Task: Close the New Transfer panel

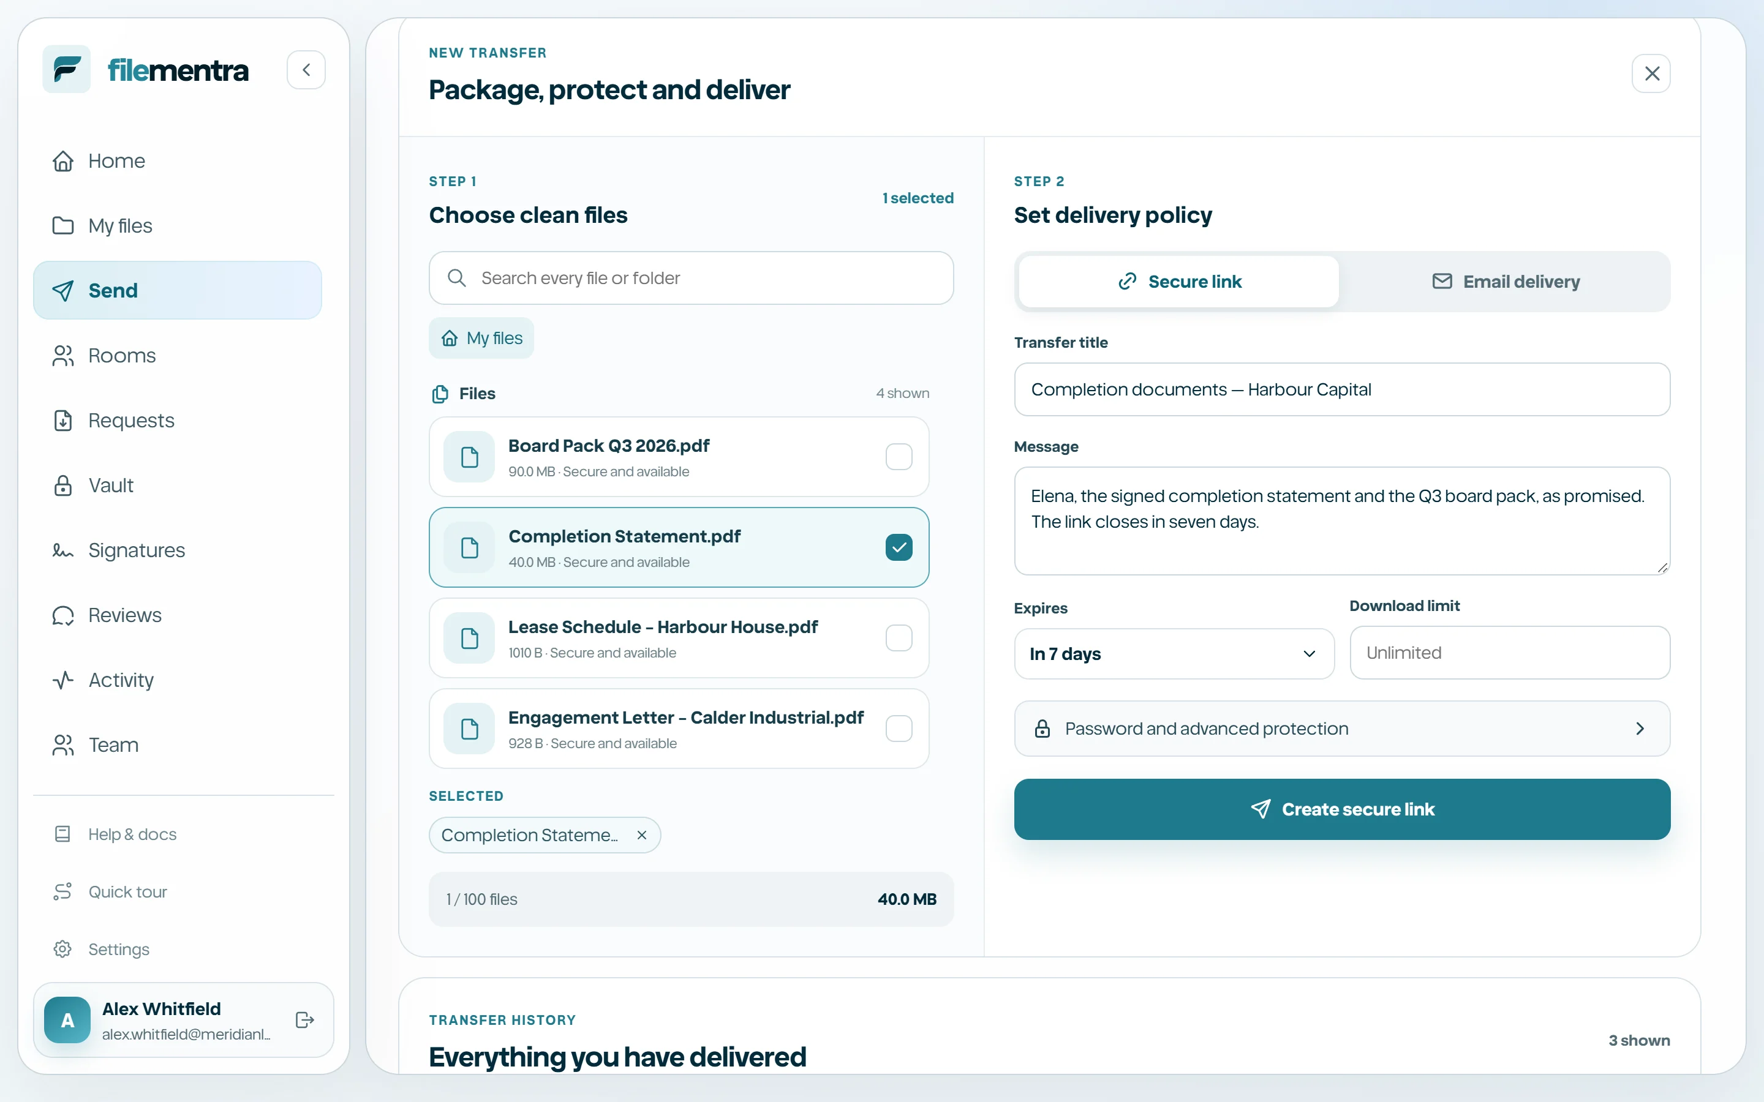Action: pyautogui.click(x=1651, y=73)
